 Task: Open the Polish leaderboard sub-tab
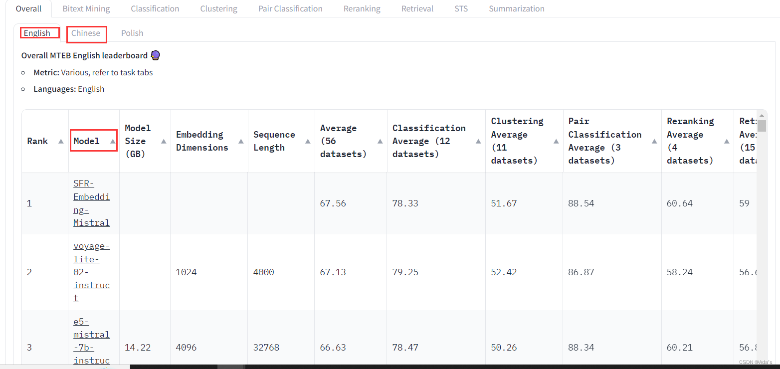(x=132, y=33)
